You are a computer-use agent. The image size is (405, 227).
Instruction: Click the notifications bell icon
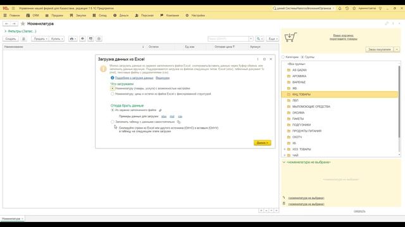coord(340,8)
